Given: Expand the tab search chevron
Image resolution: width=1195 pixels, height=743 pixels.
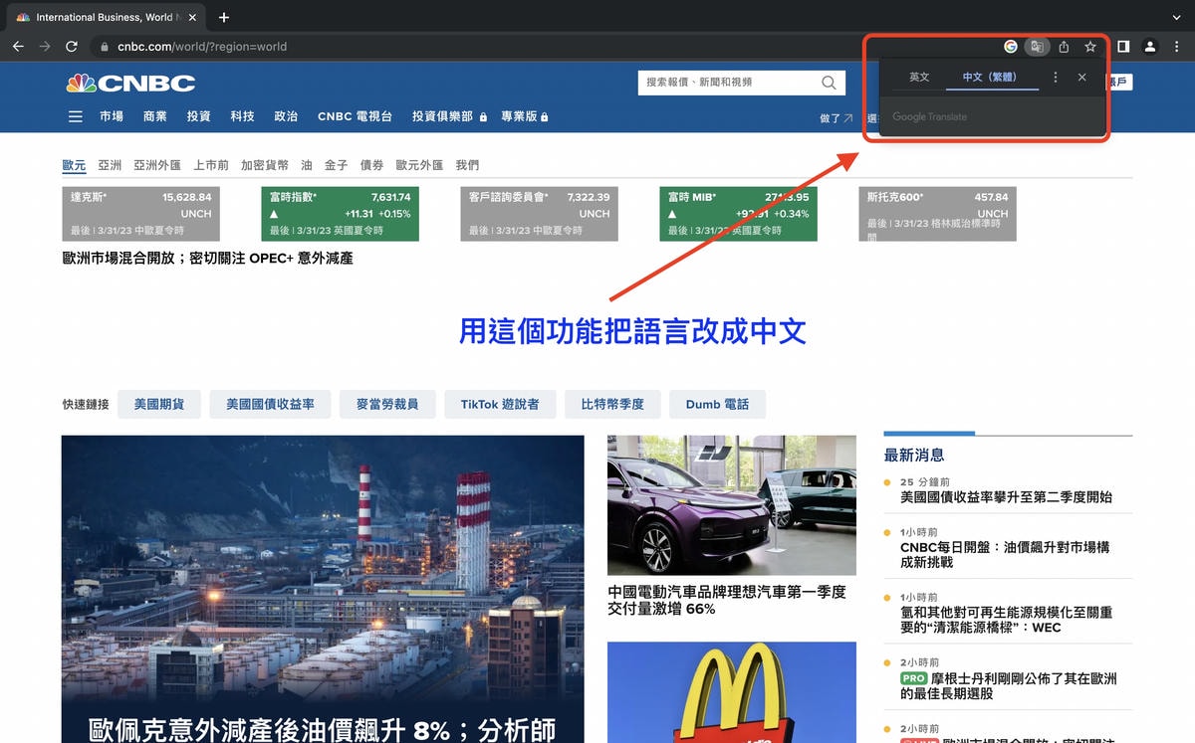Looking at the screenshot, I should 1176,17.
